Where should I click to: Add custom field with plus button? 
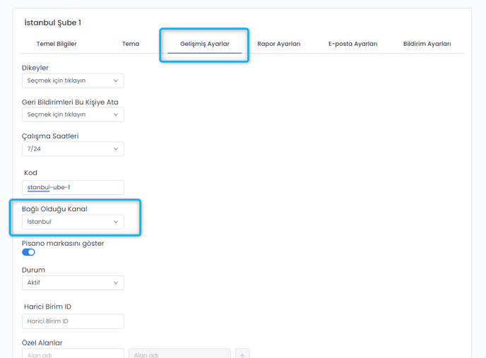(242, 354)
